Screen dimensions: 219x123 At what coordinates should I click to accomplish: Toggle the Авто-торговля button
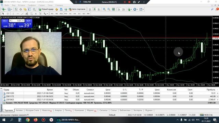pos(77,9)
